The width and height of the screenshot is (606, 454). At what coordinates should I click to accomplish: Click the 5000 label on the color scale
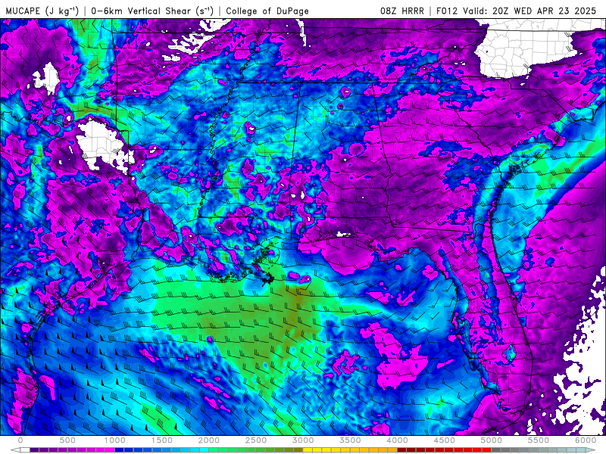492,440
